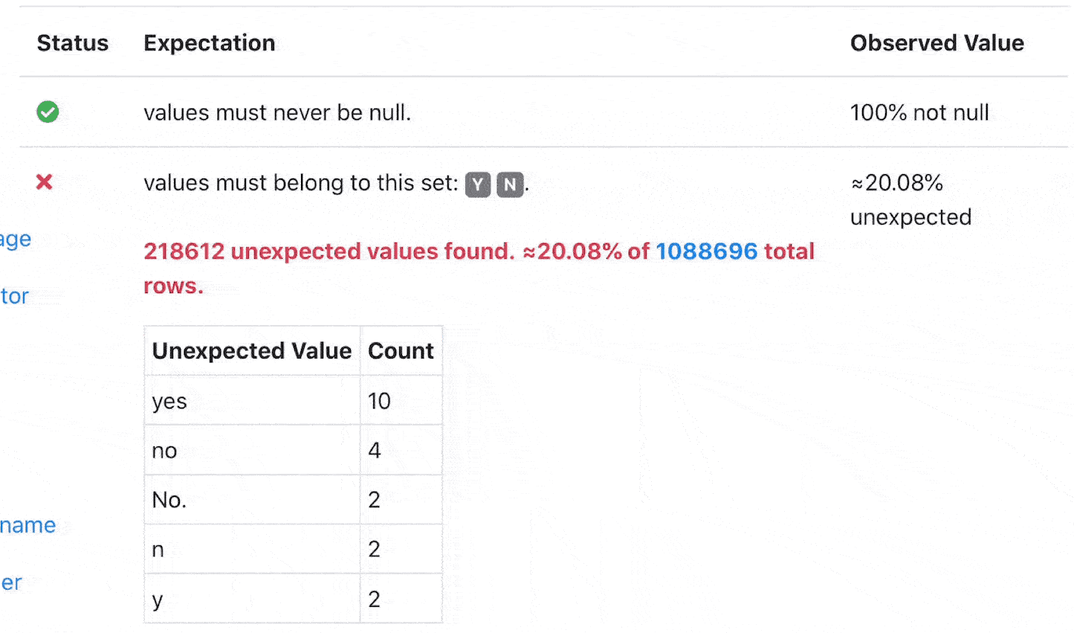
Task: Click the Observed Value column header
Action: (x=936, y=43)
